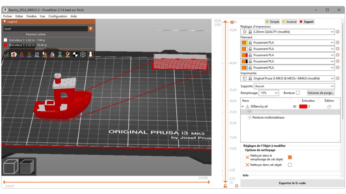
Task: Click the Exporter le G-code button
Action: click(292, 183)
